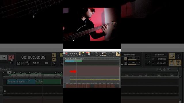
Task: Click the 44.1 / 16 sample rate readout
Action: click(x=27, y=63)
